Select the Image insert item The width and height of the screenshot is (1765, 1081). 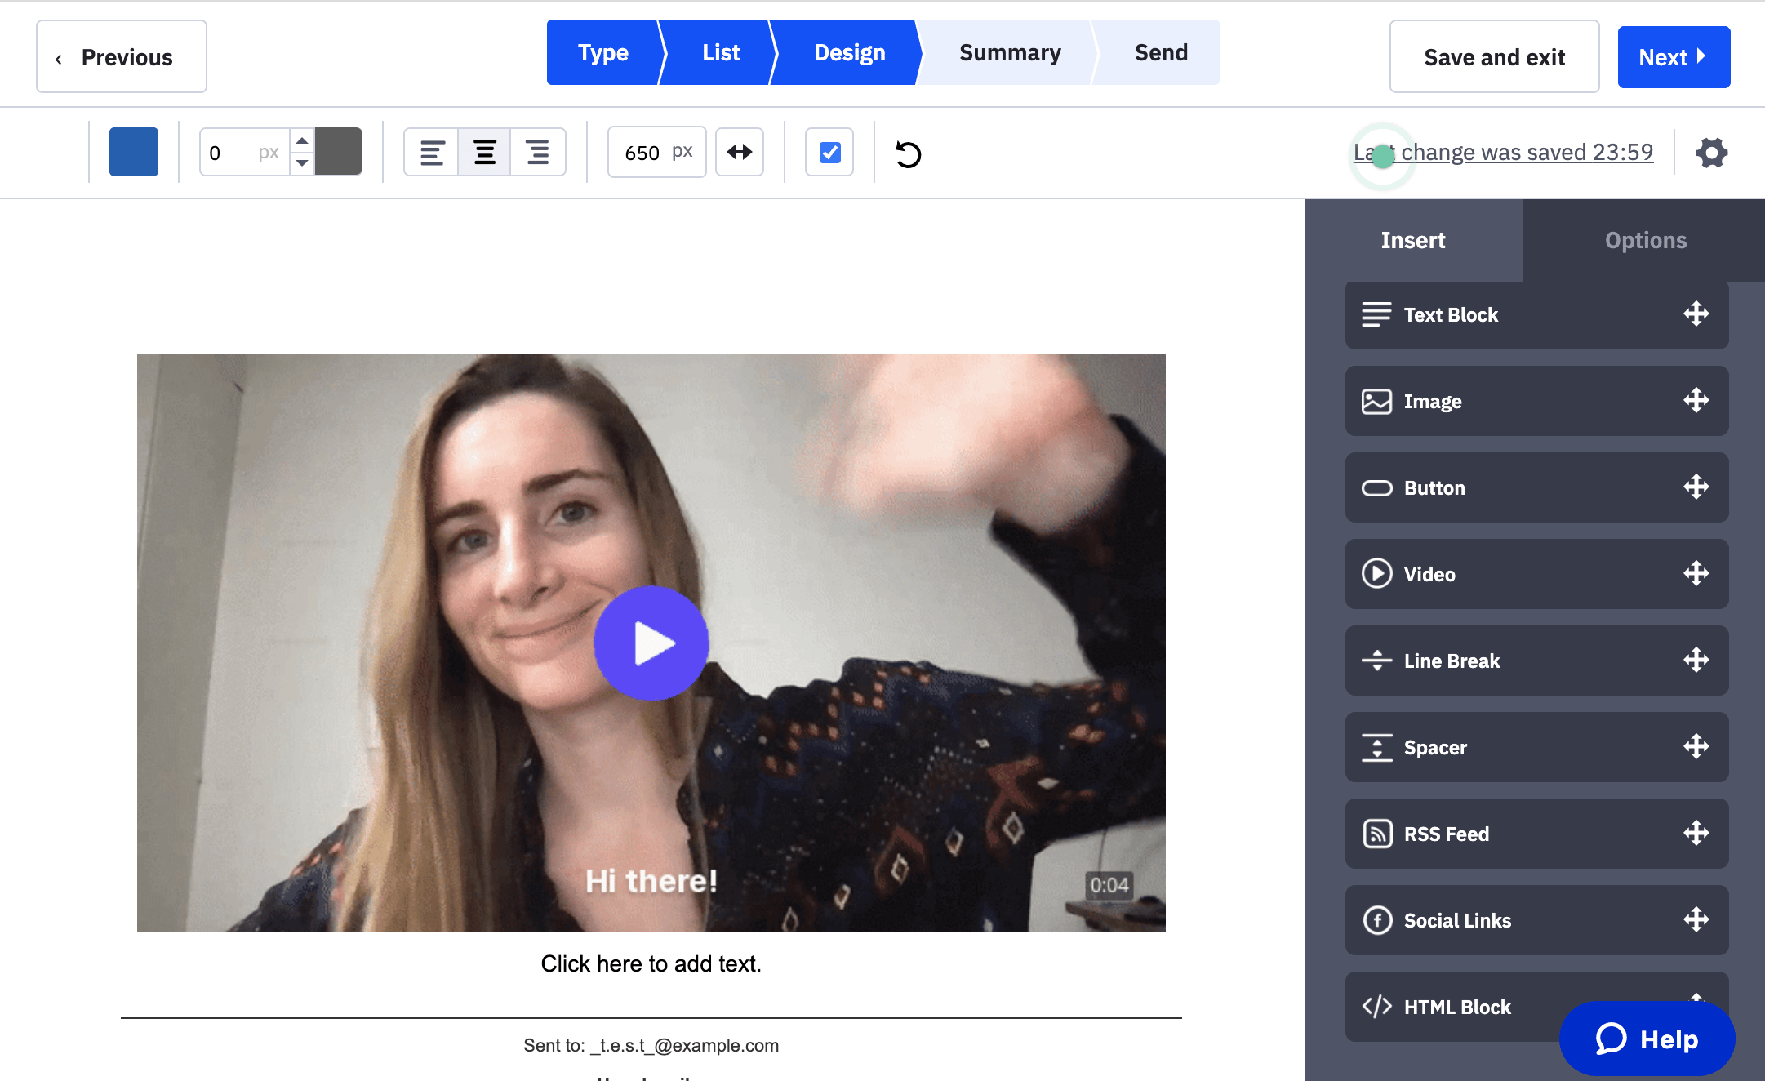1536,401
